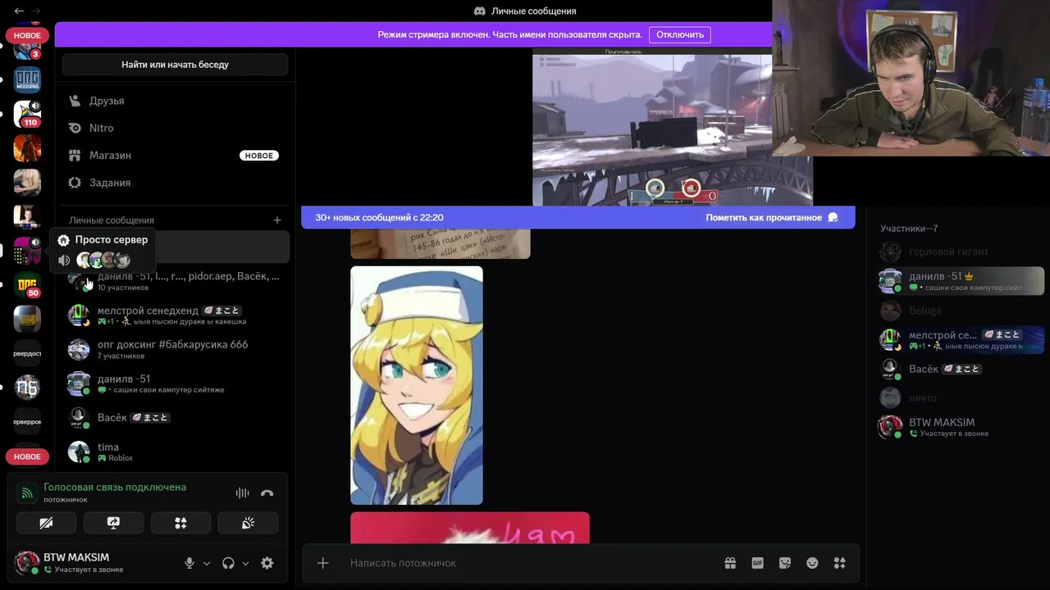Toggle camera on in voice panel
The width and height of the screenshot is (1050, 590).
(x=46, y=523)
